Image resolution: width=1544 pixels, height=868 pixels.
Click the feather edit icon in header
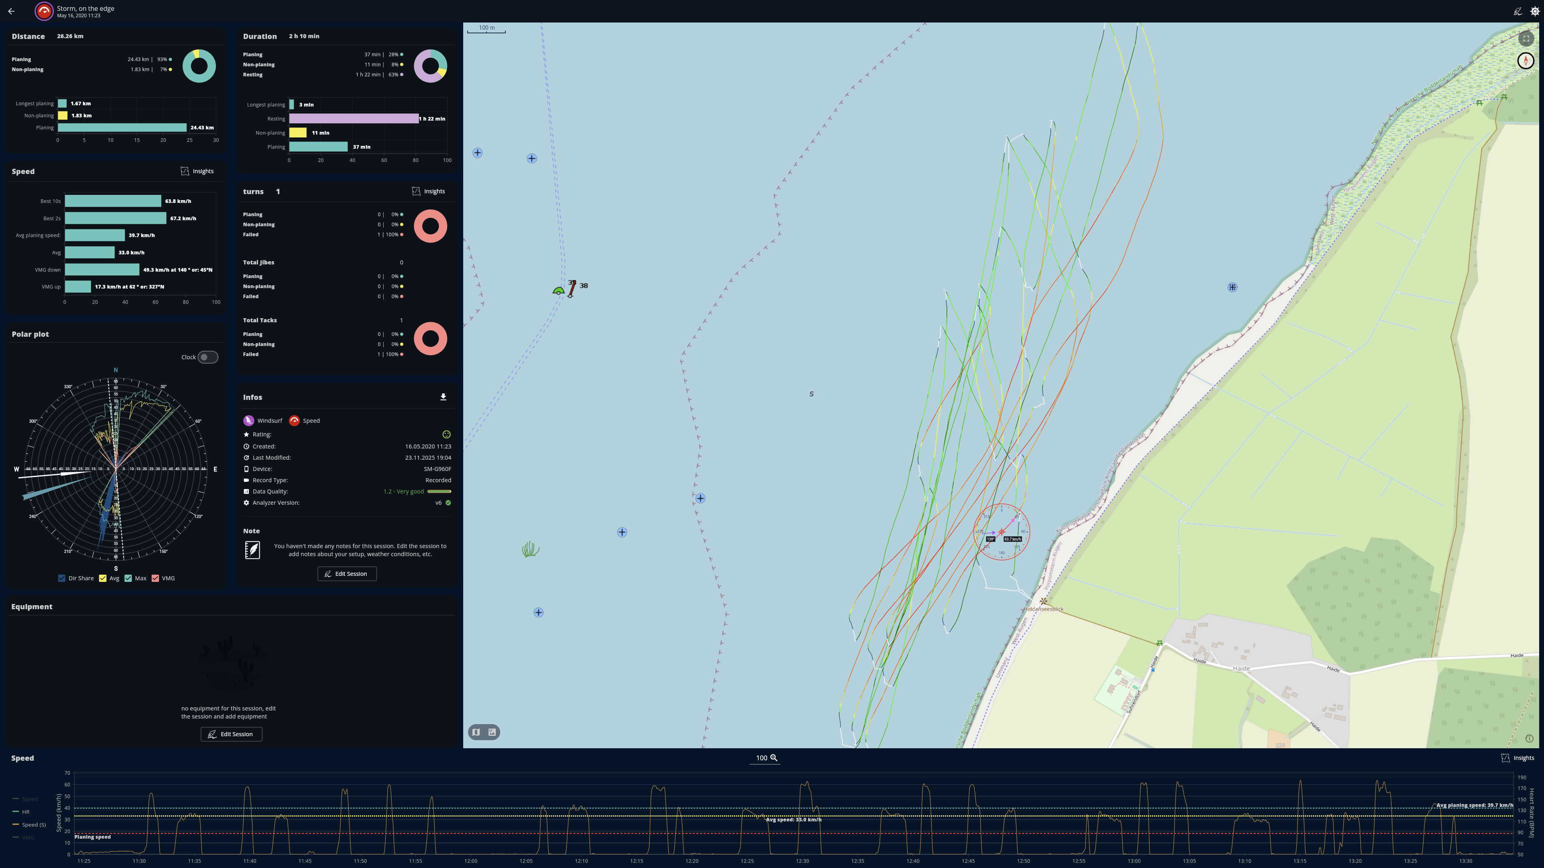1517,11
